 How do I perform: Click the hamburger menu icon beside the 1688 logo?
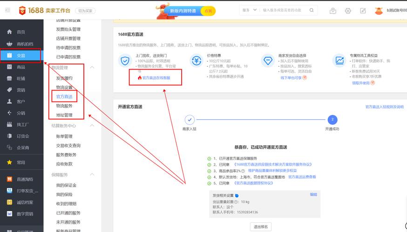(x=7, y=10)
